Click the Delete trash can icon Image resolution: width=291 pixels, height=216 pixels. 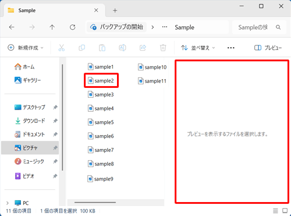(163, 48)
